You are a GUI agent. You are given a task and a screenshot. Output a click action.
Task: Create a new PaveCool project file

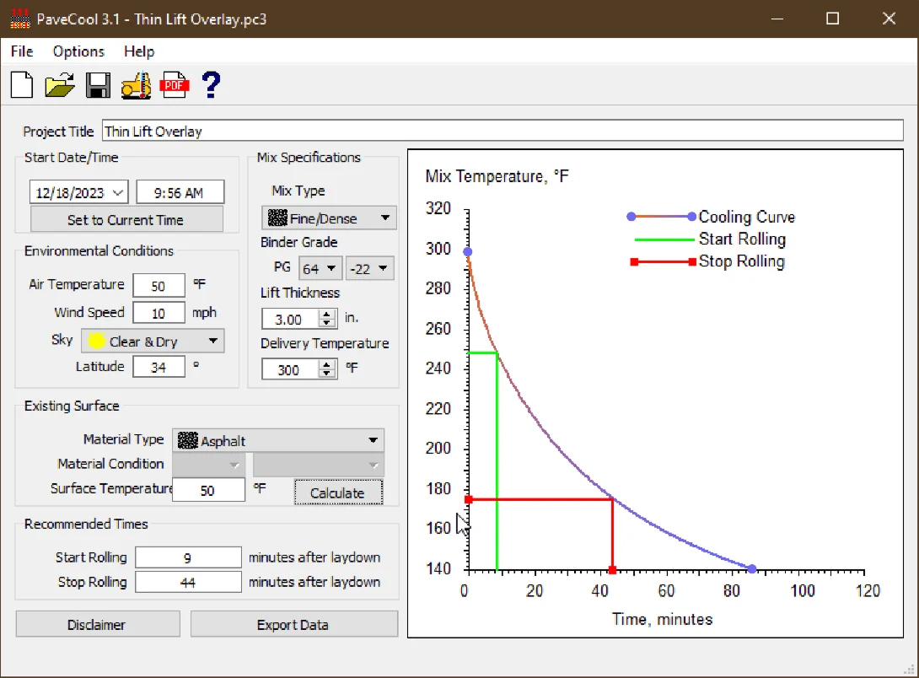tap(20, 84)
